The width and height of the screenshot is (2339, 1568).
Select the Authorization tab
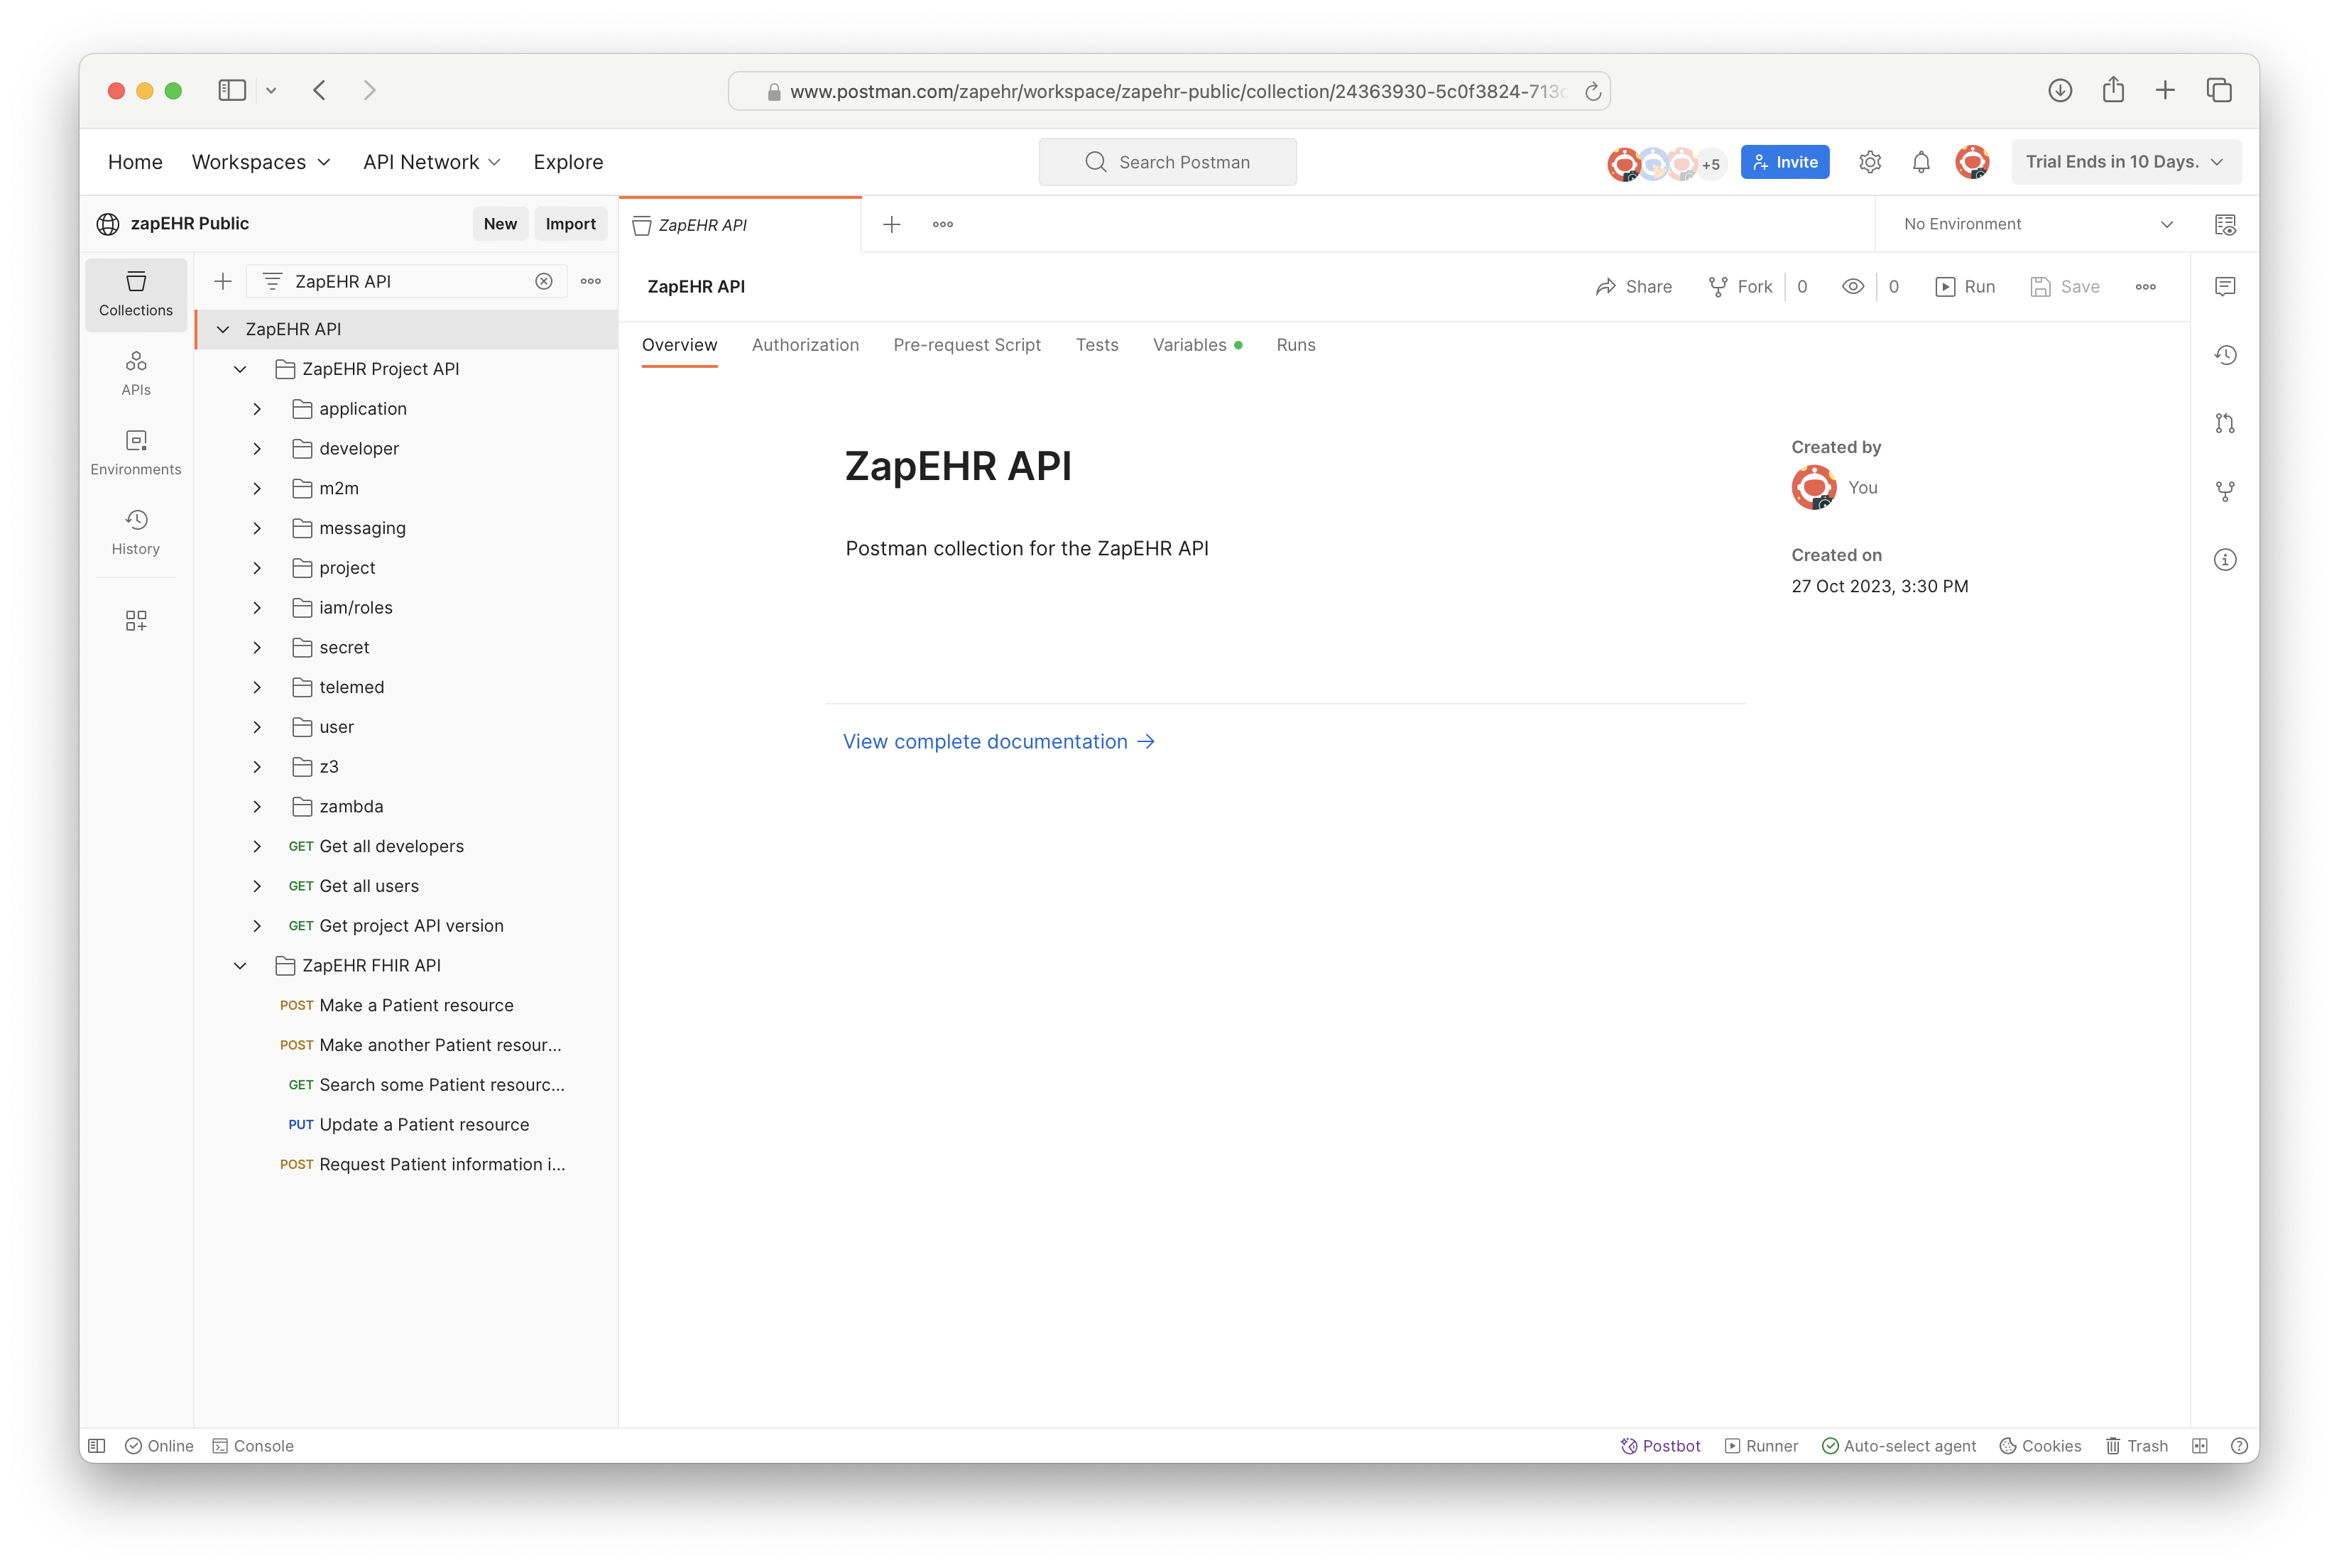805,344
